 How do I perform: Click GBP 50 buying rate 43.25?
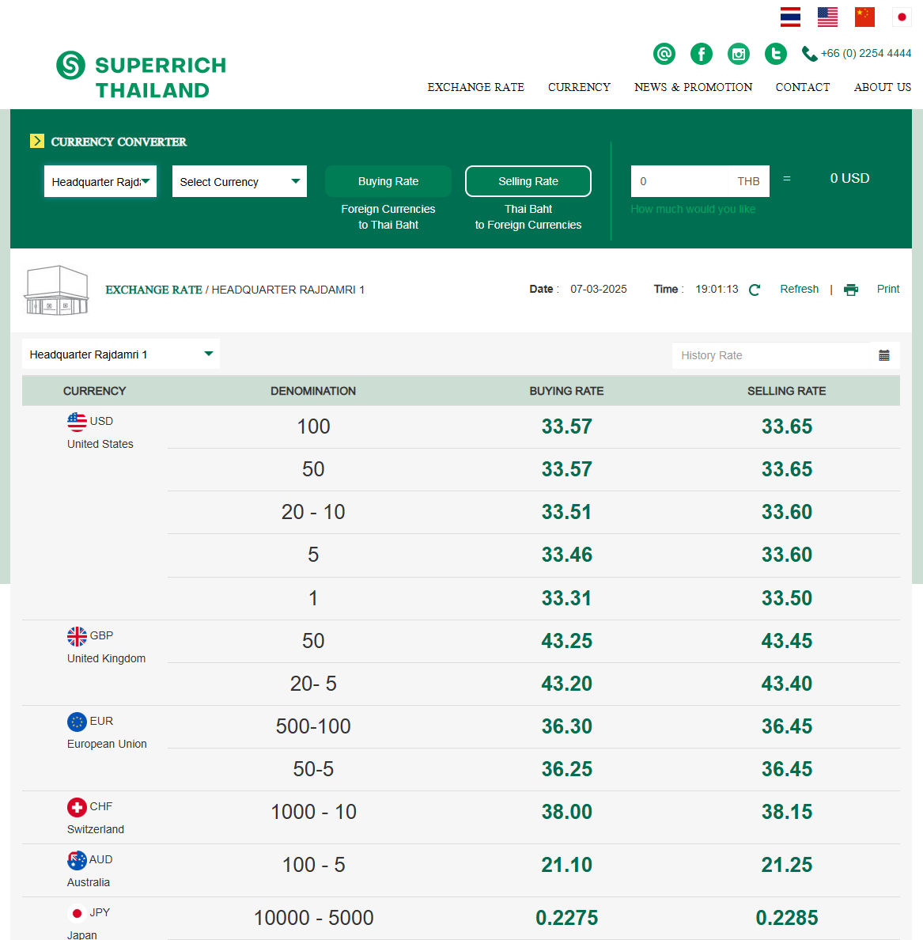[566, 641]
